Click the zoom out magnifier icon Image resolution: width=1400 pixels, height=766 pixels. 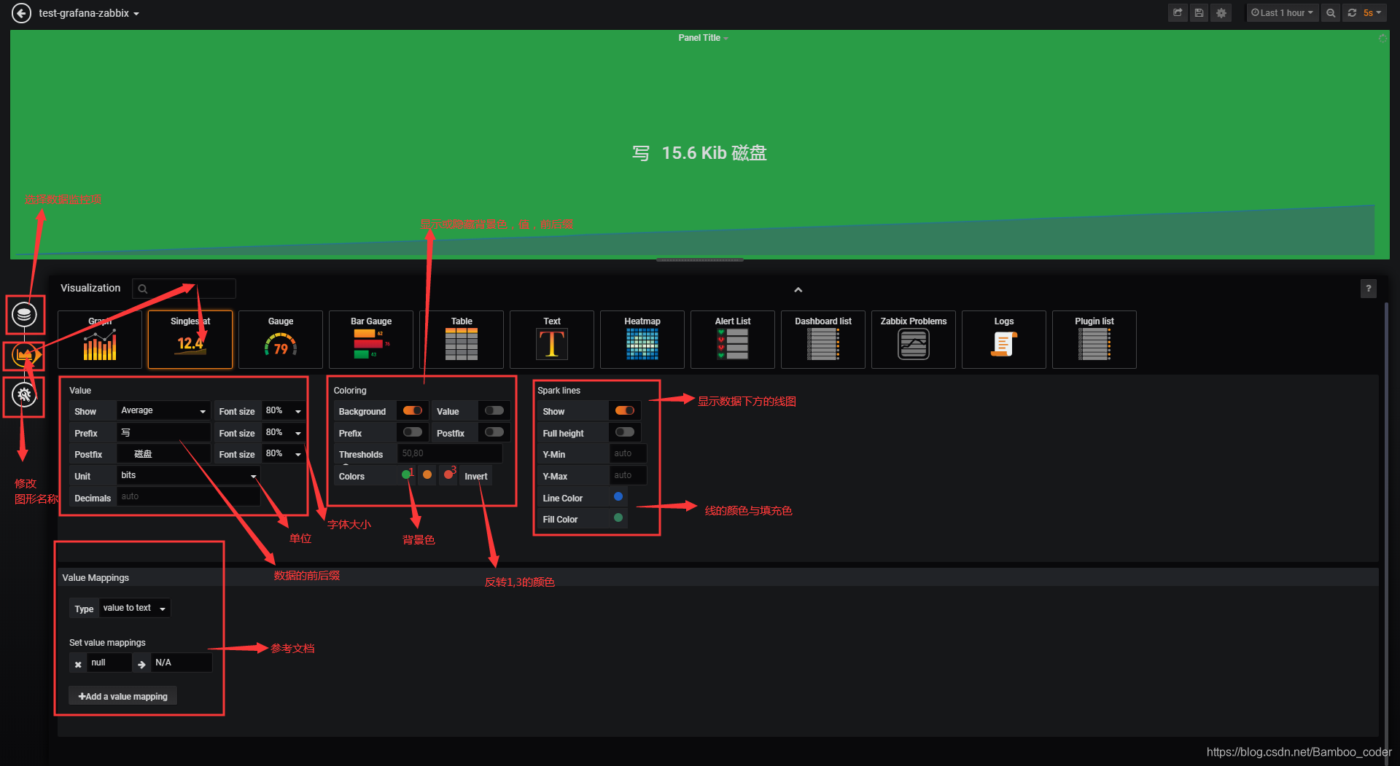(1331, 13)
